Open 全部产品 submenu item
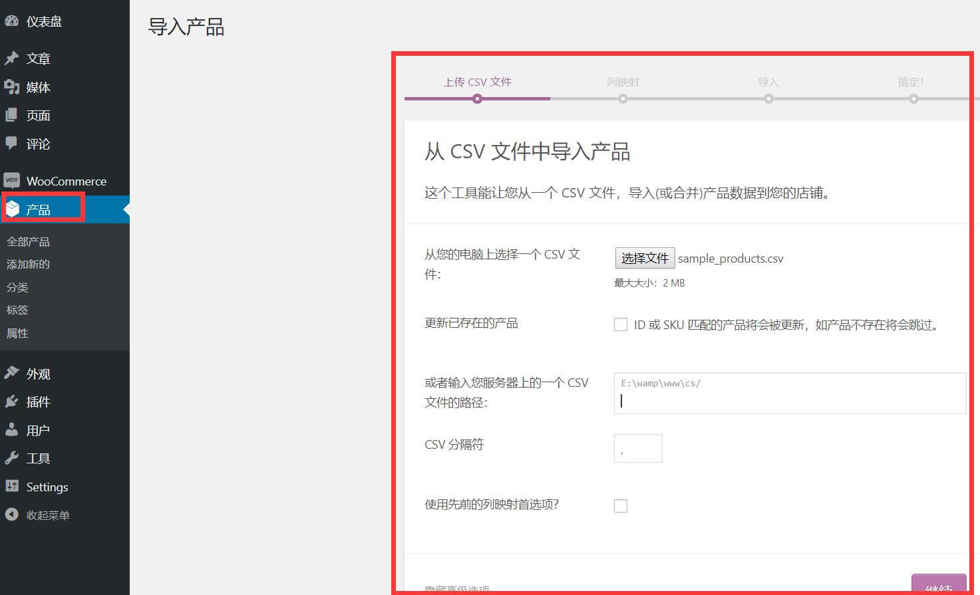The image size is (980, 595). 28,241
